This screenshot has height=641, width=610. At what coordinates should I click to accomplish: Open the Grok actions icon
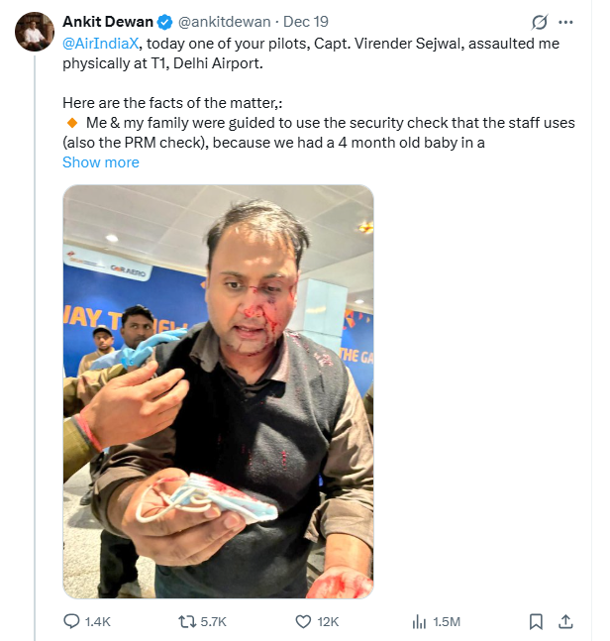click(540, 22)
